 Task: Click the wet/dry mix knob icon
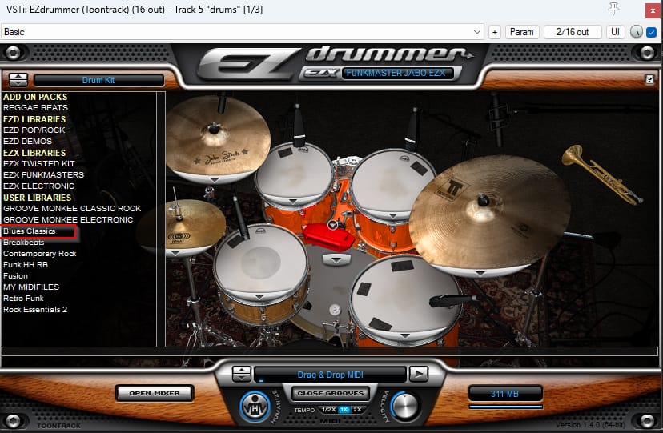[637, 32]
